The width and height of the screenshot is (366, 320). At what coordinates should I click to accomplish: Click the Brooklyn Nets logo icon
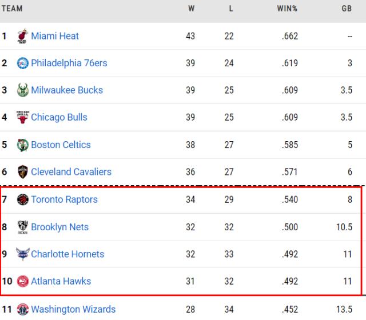(x=23, y=227)
